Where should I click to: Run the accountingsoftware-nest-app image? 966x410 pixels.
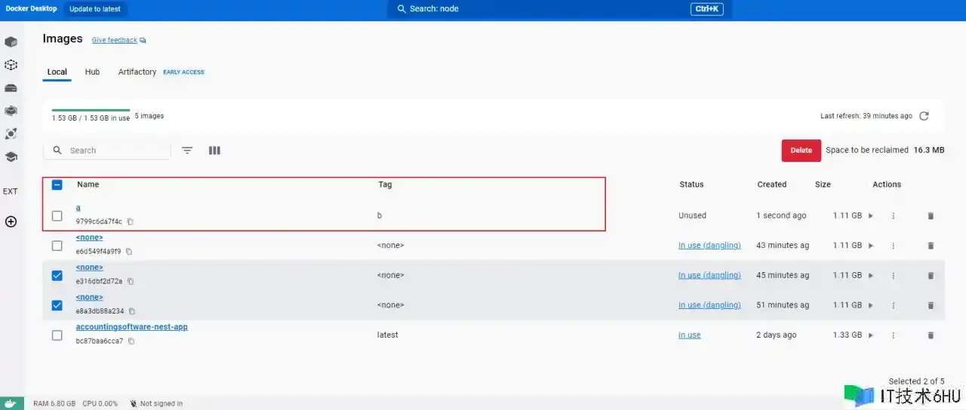(x=870, y=335)
